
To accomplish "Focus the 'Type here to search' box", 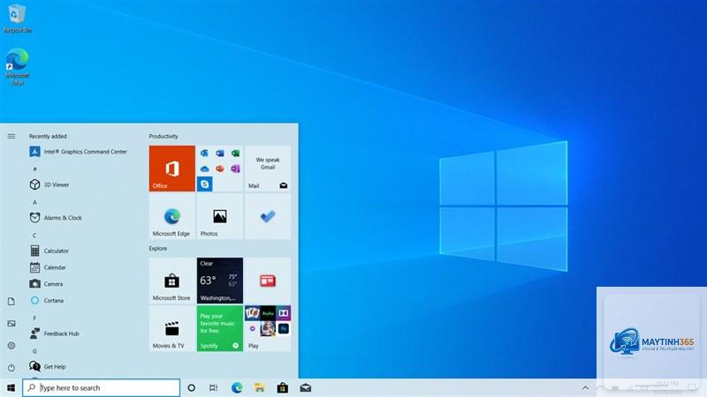I will point(102,387).
